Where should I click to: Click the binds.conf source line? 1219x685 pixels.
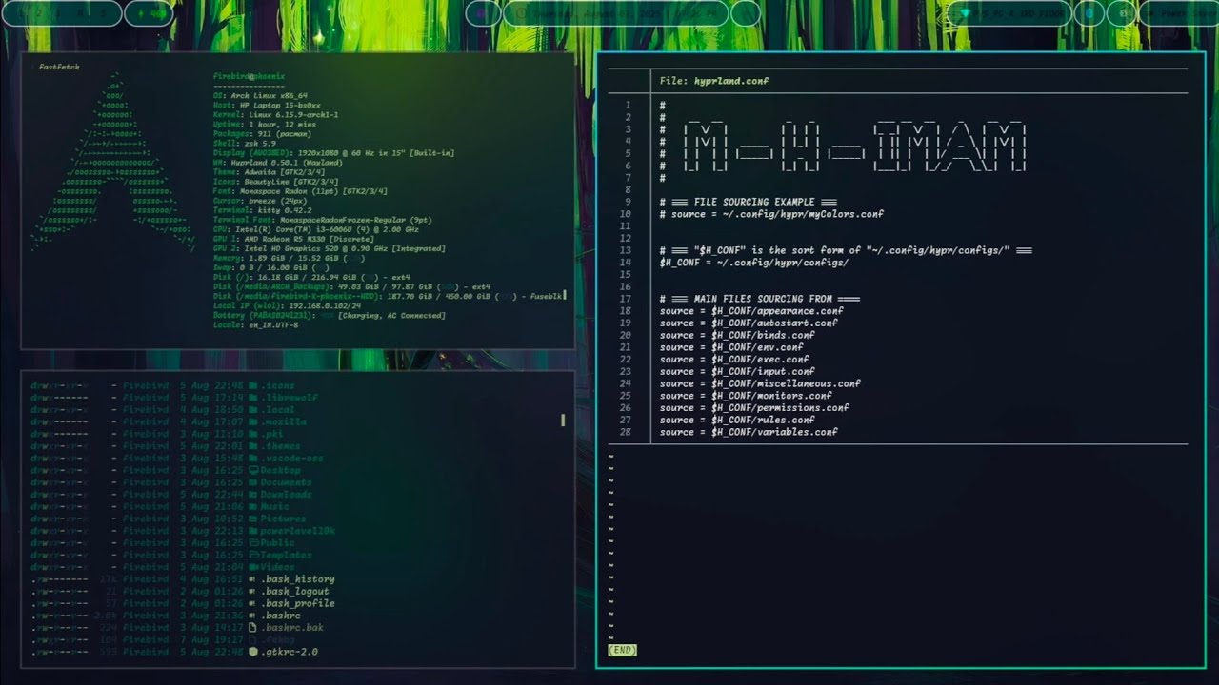point(737,335)
